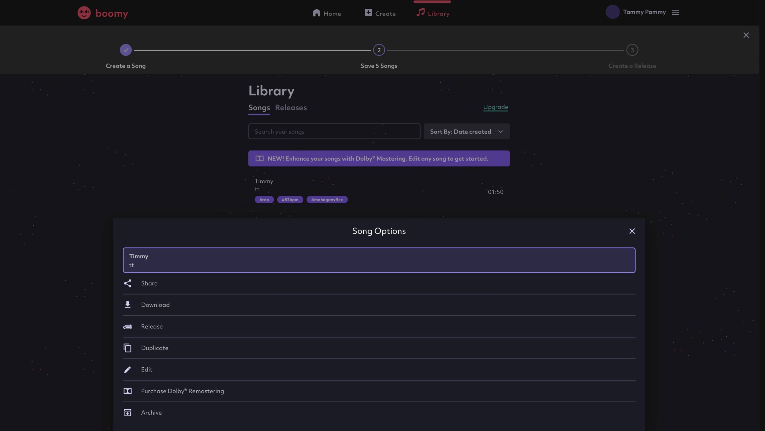Click the Archive box icon
Image resolution: width=765 pixels, height=431 pixels.
click(128, 413)
